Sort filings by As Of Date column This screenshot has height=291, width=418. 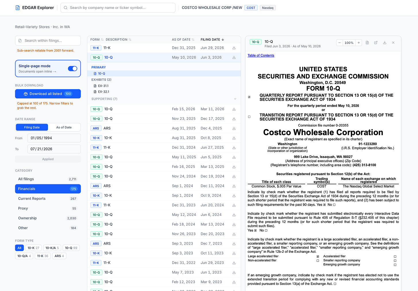tap(183, 40)
